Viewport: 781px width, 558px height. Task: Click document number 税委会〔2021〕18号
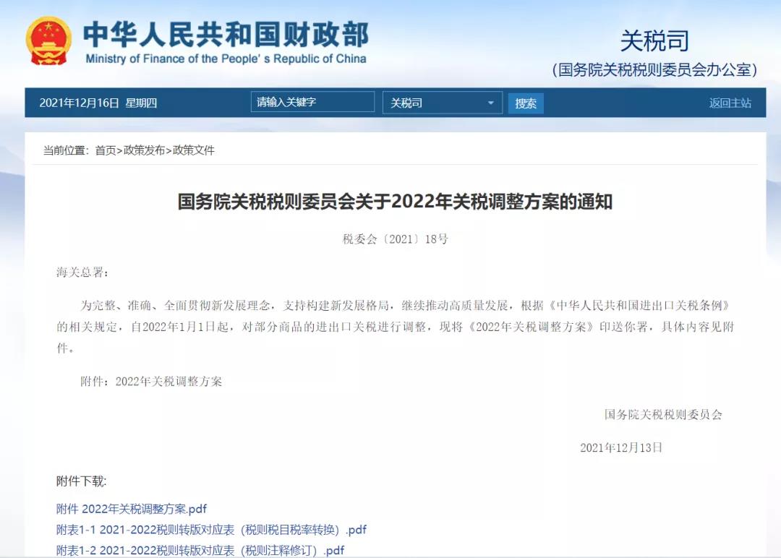pos(395,239)
